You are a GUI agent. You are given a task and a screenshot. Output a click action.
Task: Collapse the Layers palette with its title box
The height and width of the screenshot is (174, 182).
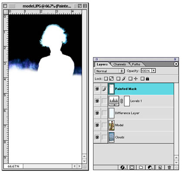tap(175, 59)
